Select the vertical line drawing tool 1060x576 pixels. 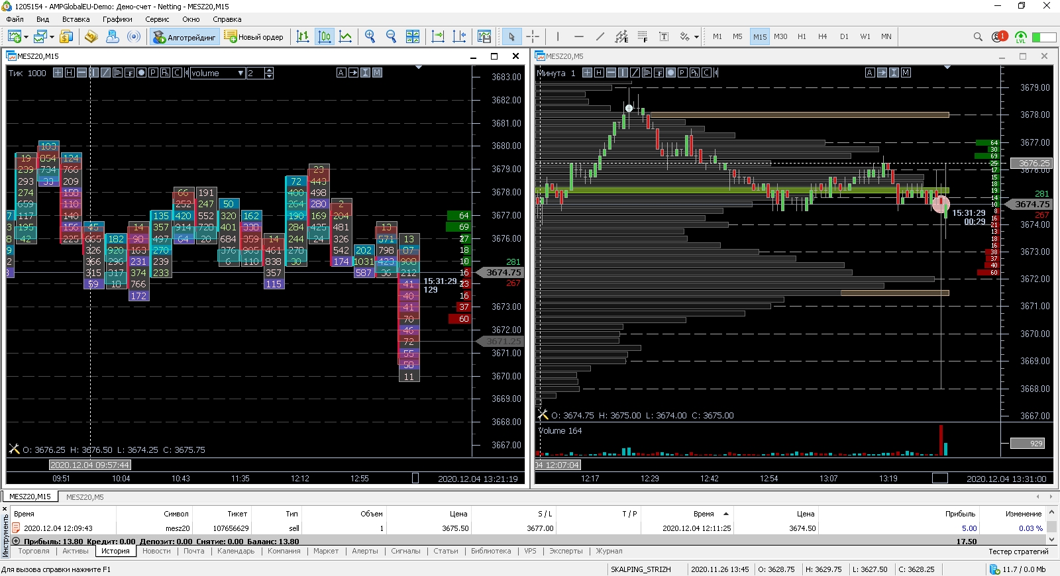click(x=558, y=36)
